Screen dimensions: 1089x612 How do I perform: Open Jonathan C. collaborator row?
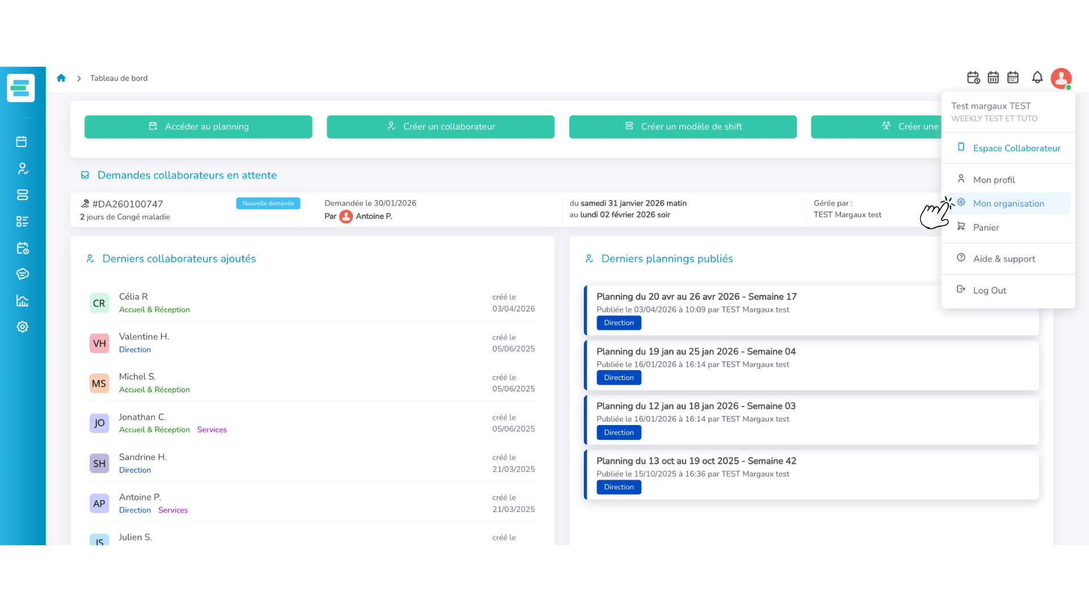pos(312,423)
